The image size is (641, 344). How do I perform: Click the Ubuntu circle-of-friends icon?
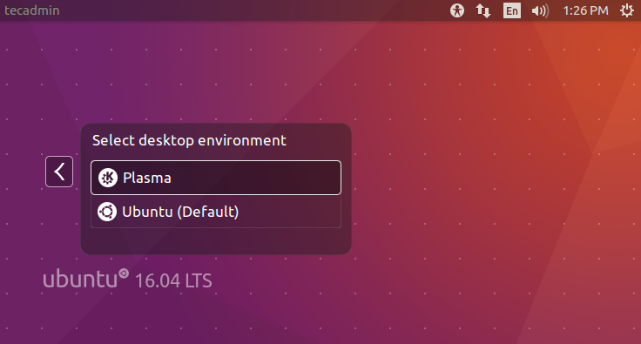pyautogui.click(x=107, y=212)
